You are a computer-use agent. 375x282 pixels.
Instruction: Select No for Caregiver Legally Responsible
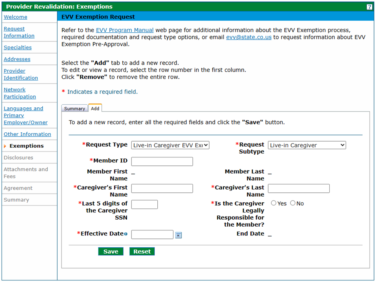pyautogui.click(x=293, y=203)
